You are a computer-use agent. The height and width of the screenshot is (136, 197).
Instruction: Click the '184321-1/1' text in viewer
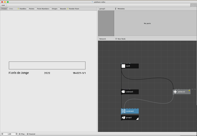79,73
